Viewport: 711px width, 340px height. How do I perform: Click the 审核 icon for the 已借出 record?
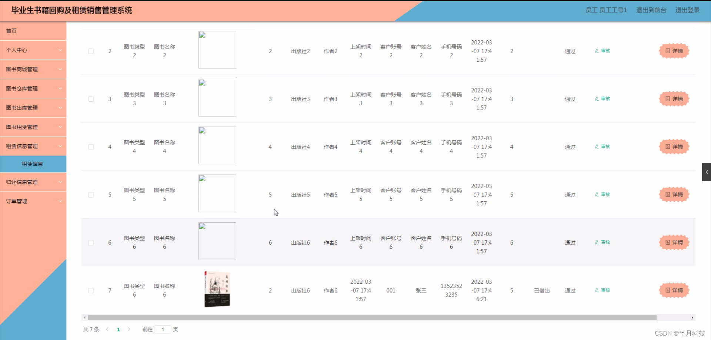[x=602, y=290]
